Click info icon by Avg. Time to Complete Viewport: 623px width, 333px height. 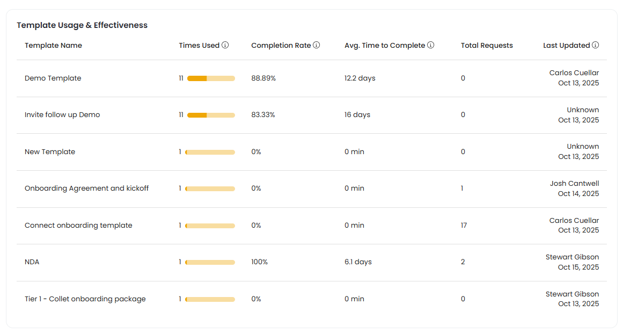coord(431,45)
